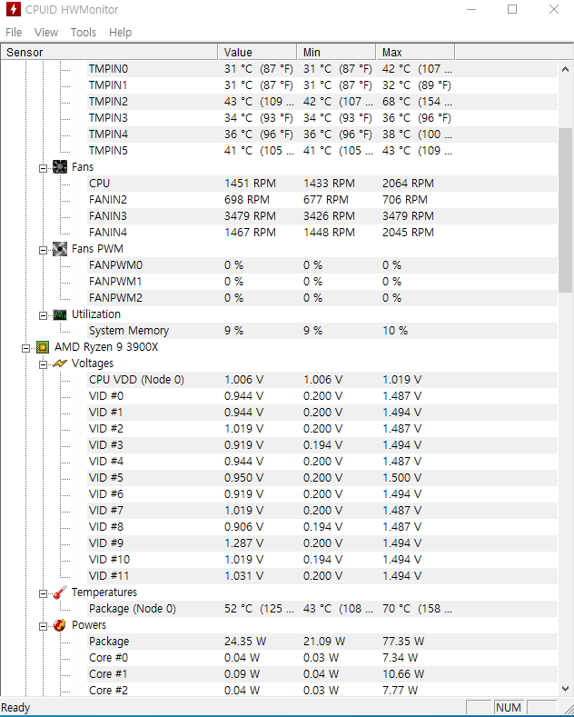The width and height of the screenshot is (574, 717).
Task: Click the Utilization category icon
Action: 60,314
